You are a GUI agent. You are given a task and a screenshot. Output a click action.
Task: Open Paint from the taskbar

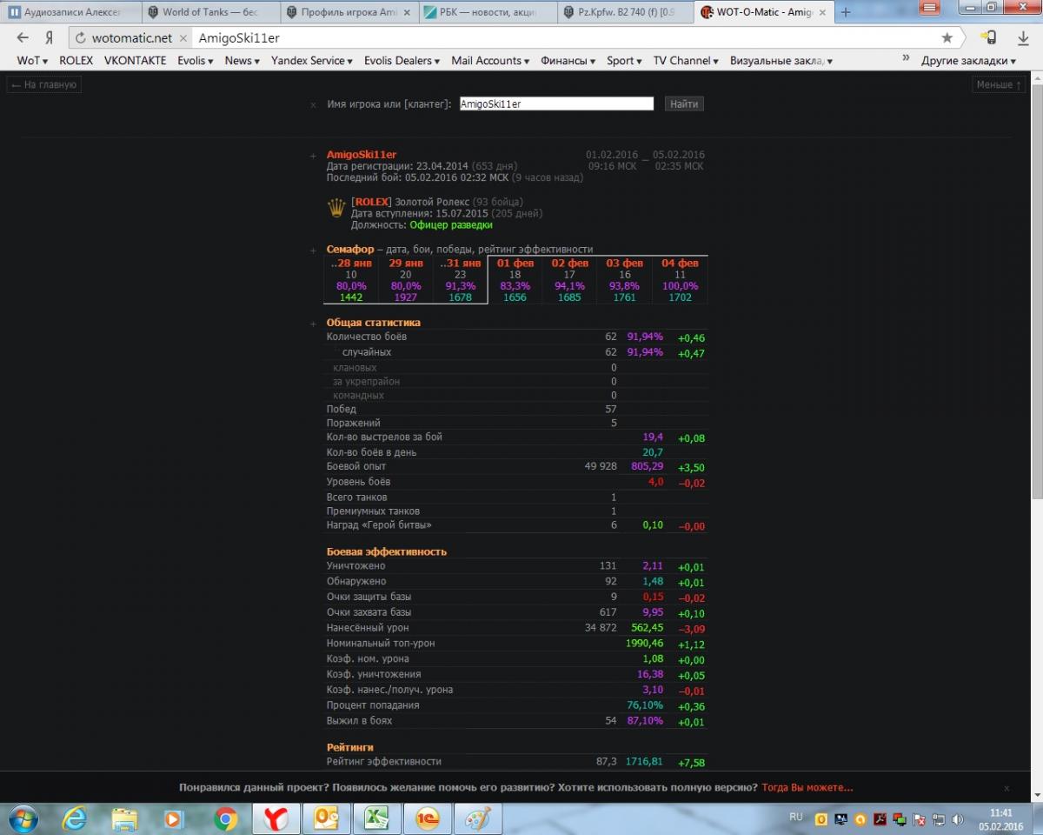478,818
